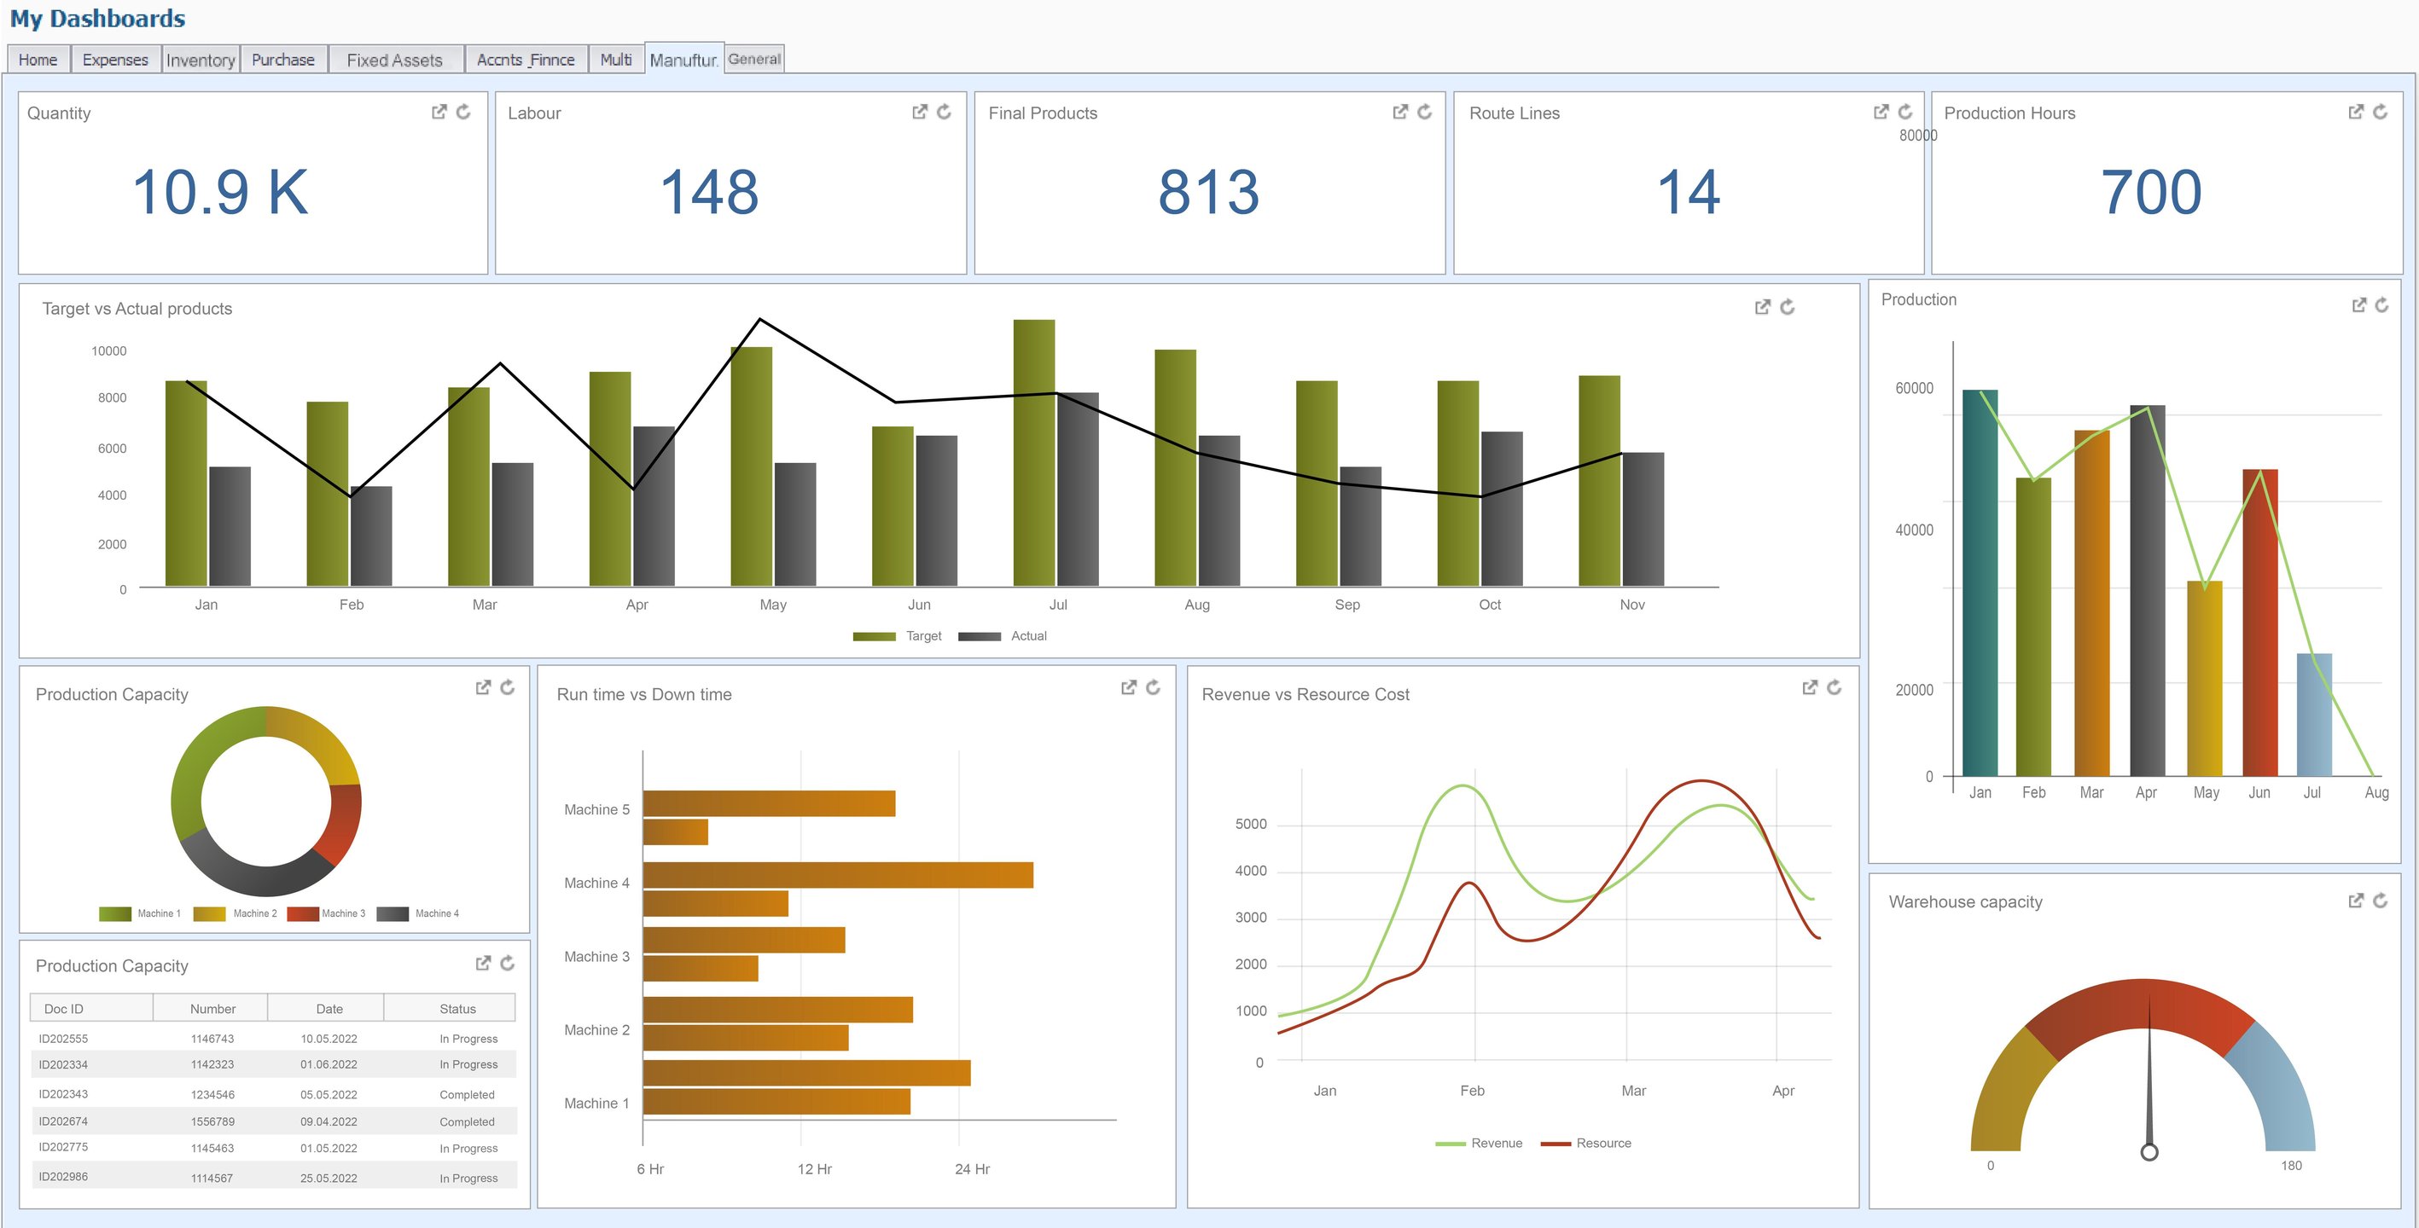2419x1228 pixels.
Task: Select table row ID202343
Action: pos(63,1094)
